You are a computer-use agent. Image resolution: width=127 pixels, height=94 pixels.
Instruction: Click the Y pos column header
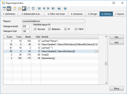pos(17,37)
